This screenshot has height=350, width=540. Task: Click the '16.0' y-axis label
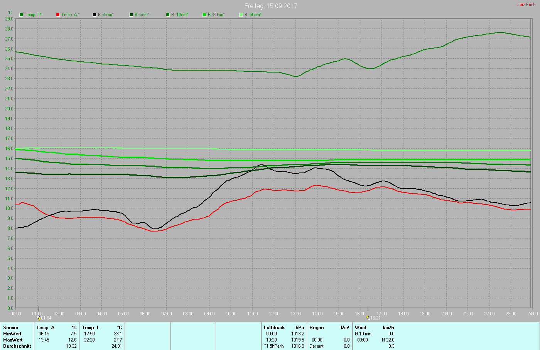pos(9,148)
